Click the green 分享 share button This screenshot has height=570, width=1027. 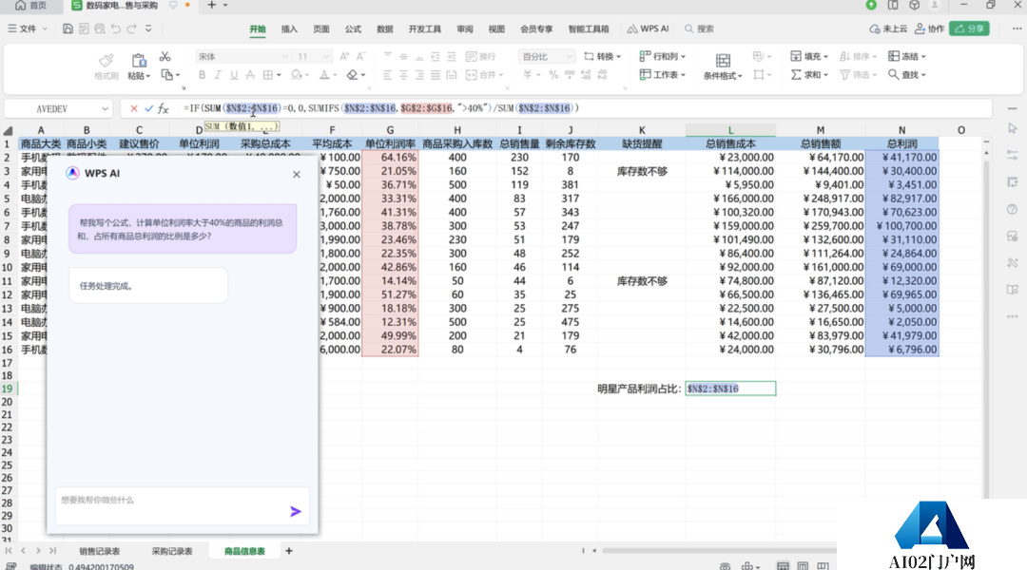(x=969, y=28)
